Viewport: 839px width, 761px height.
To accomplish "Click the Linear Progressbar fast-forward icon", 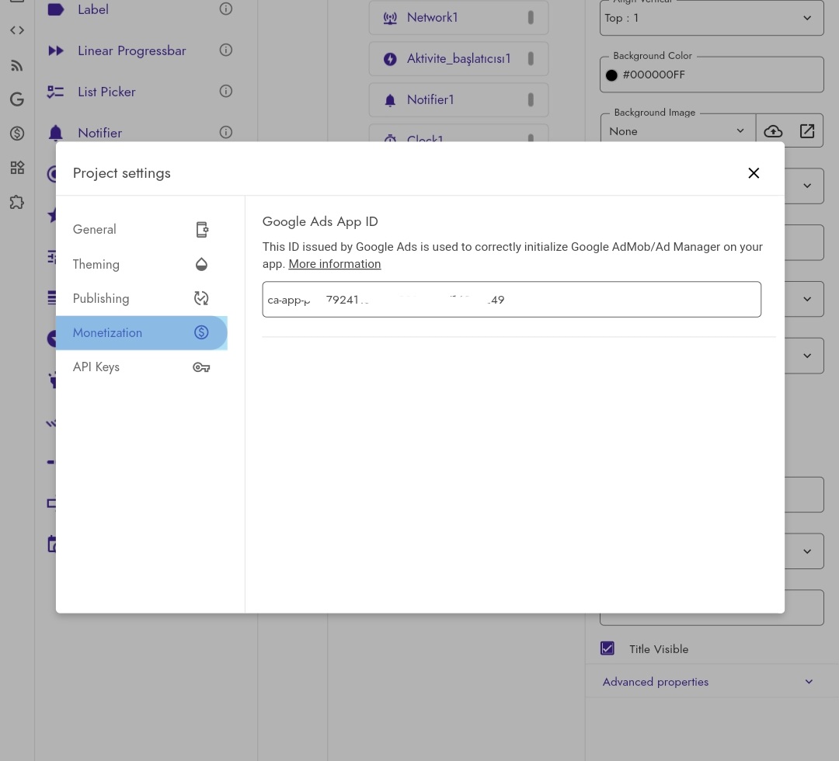I will click(56, 50).
